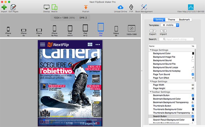
Task: Collapse the Toolbar Settings section
Action: (x=150, y=92)
